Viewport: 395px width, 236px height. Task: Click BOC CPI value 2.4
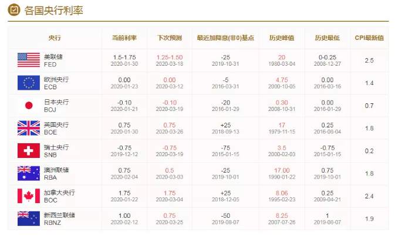point(369,196)
